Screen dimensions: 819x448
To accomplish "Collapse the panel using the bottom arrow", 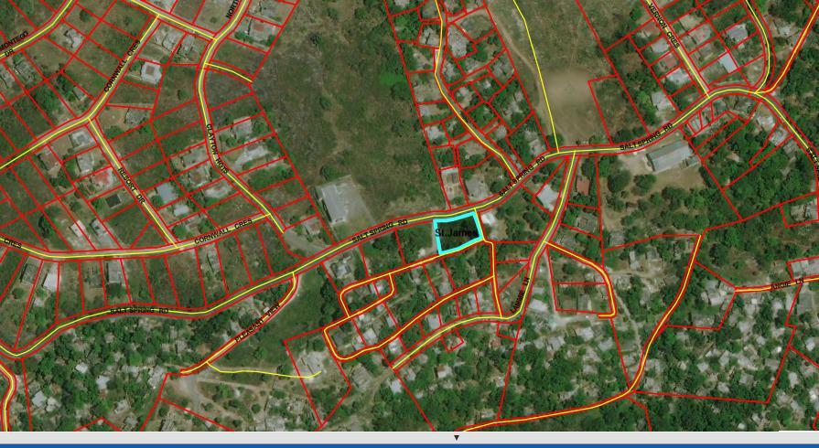I will 456,438.
